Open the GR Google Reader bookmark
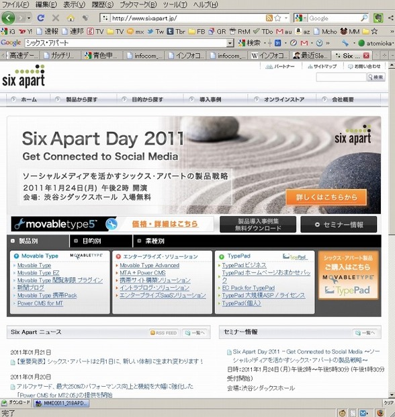 click(x=217, y=32)
